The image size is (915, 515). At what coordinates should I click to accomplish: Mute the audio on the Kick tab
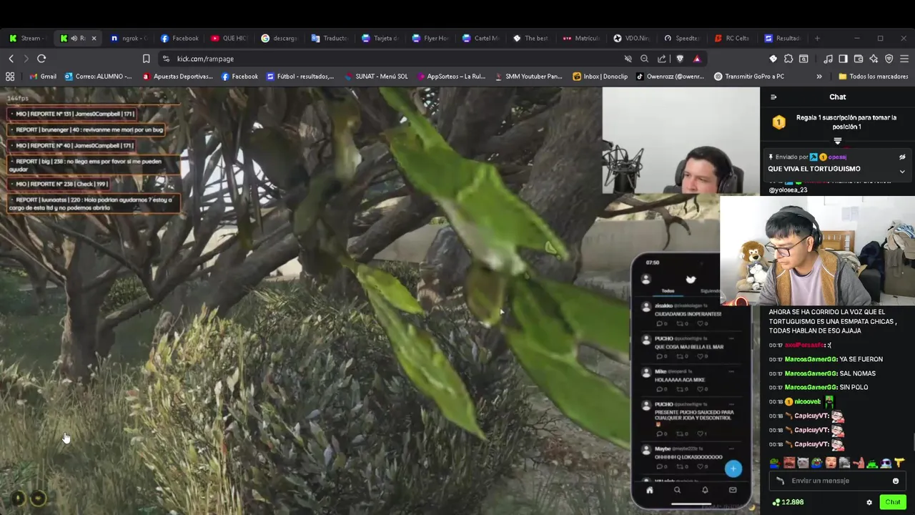pyautogui.click(x=75, y=38)
